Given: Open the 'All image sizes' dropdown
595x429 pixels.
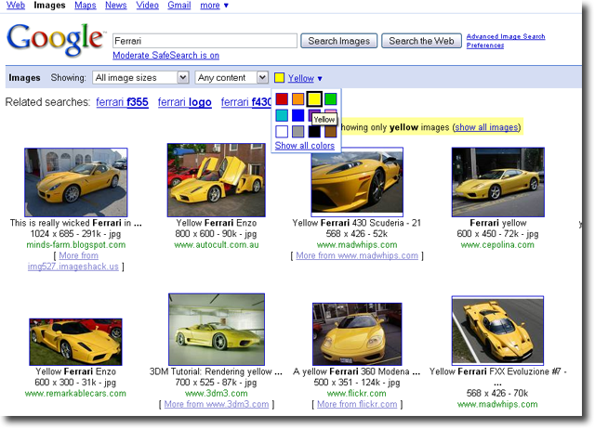Looking at the screenshot, I should 140,78.
